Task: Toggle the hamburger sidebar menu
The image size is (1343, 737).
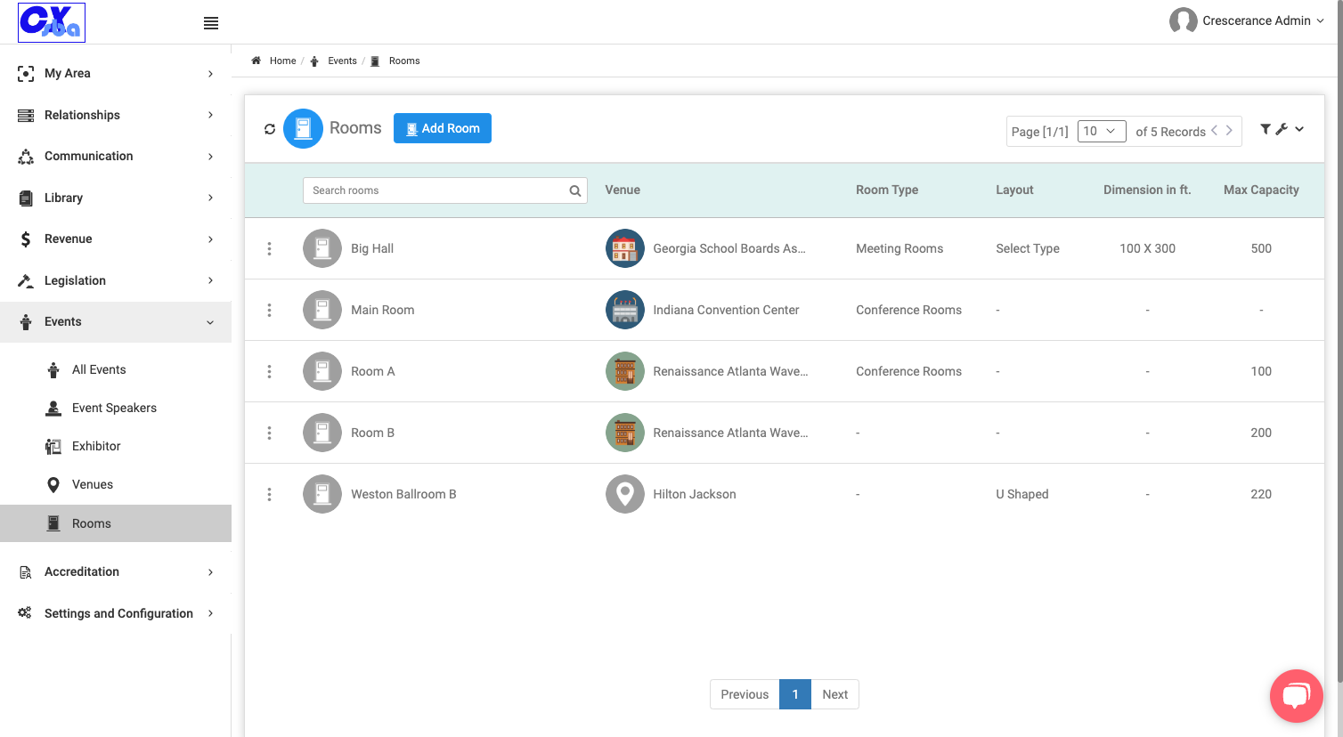Action: point(211,23)
